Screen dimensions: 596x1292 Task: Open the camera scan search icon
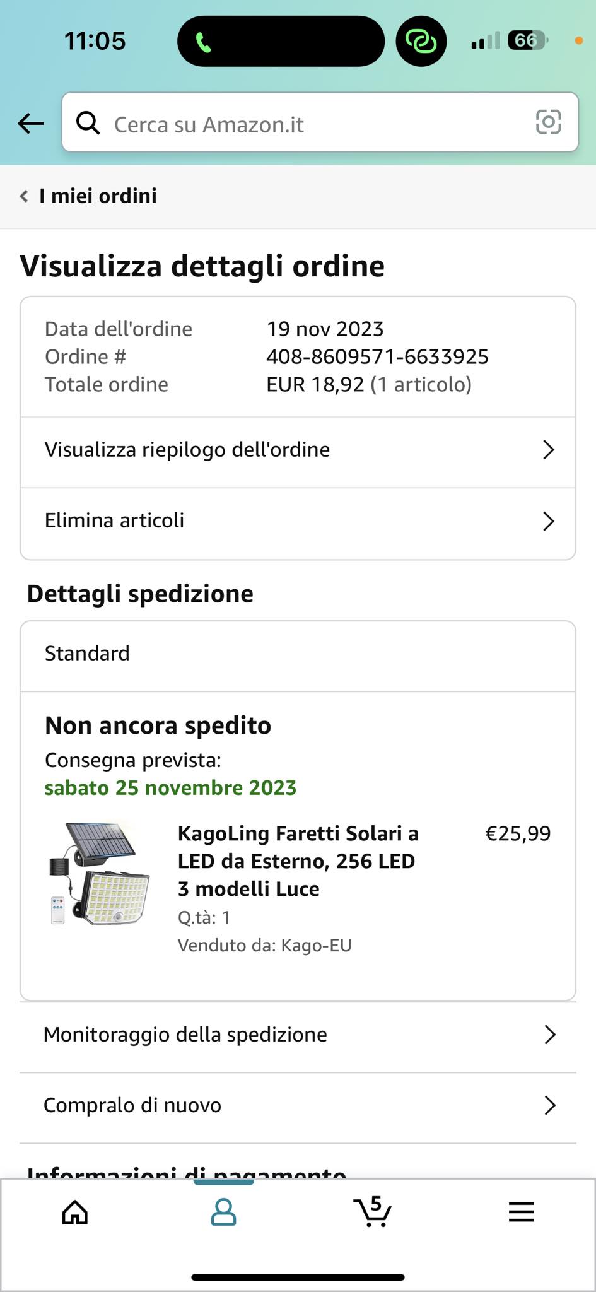[x=548, y=122]
